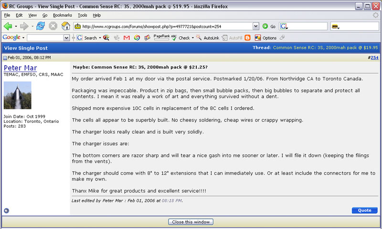Click the 'View Single Post' header text

pos(26,48)
